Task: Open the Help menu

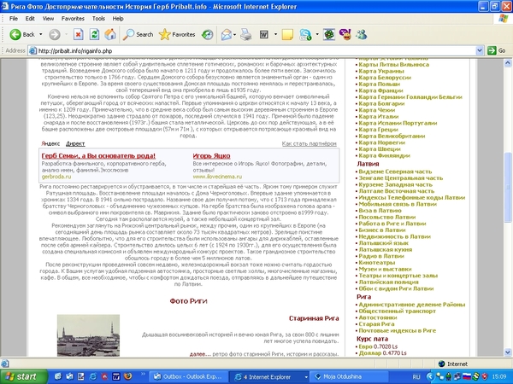Action: [118, 19]
